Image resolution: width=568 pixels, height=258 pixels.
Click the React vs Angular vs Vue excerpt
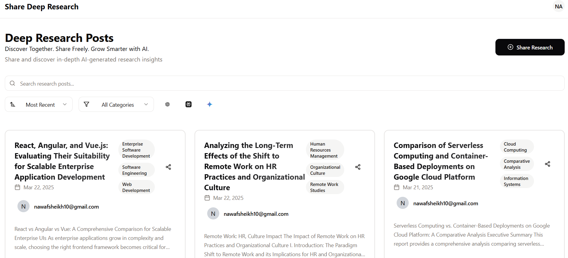click(93, 238)
